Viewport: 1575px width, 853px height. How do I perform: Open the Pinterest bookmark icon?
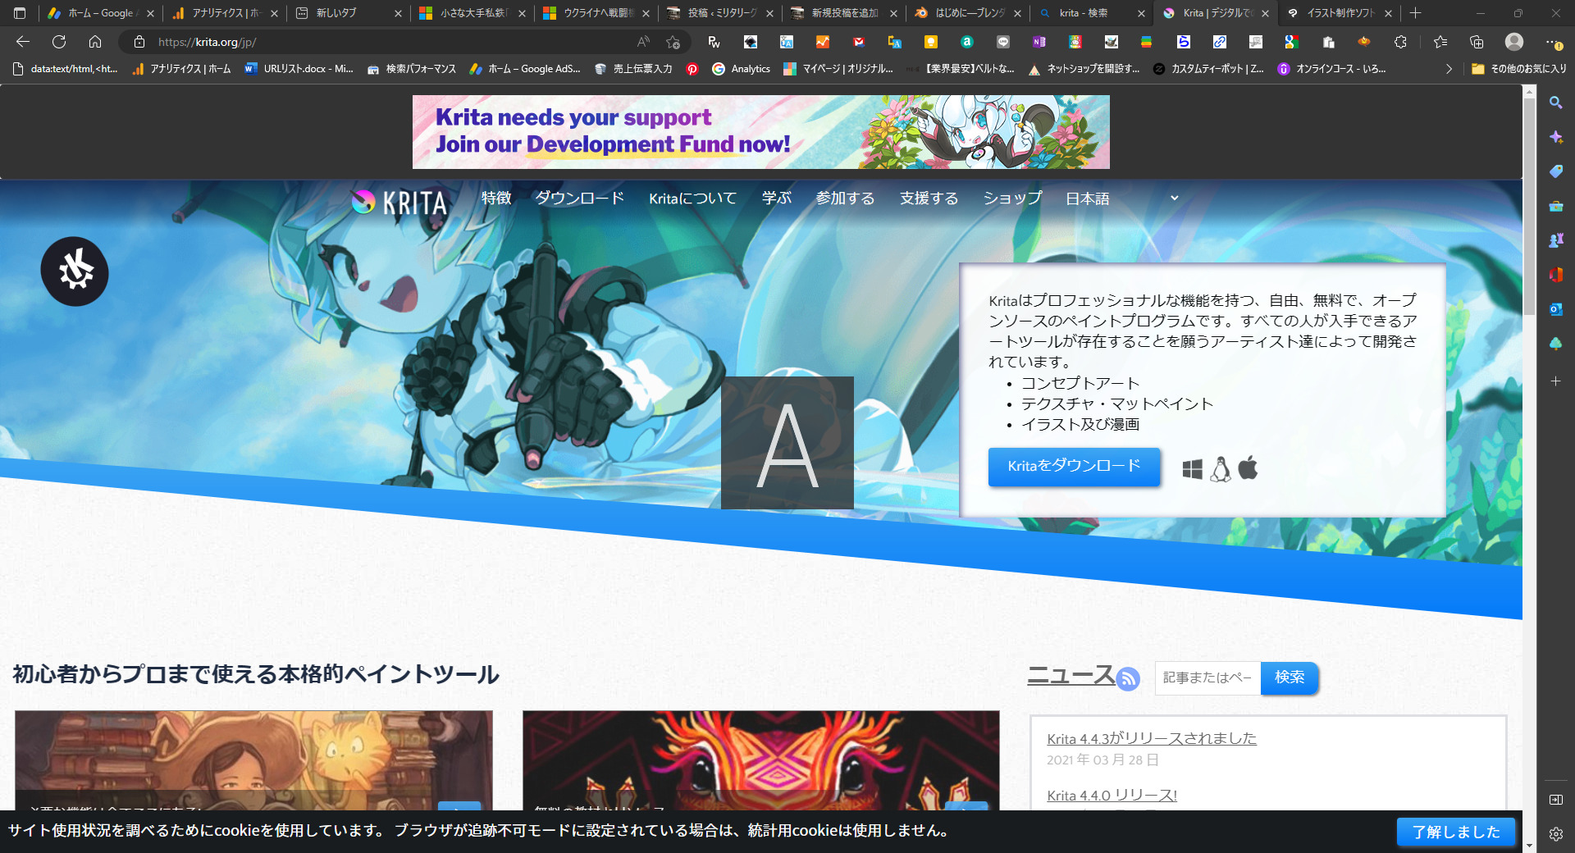(692, 69)
